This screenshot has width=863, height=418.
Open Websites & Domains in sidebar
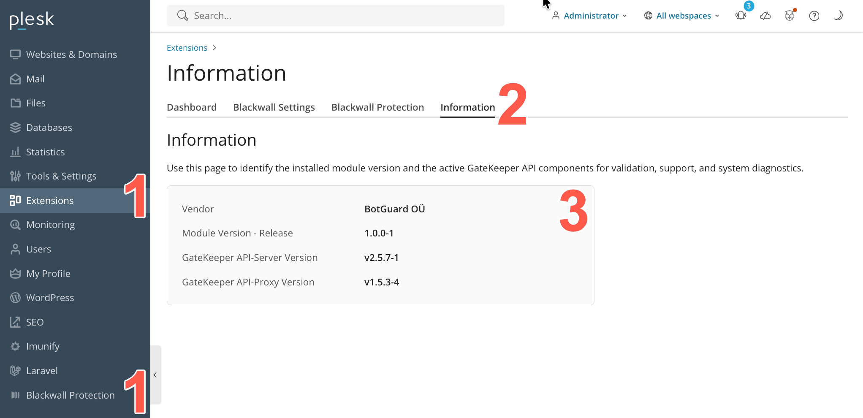pos(71,54)
